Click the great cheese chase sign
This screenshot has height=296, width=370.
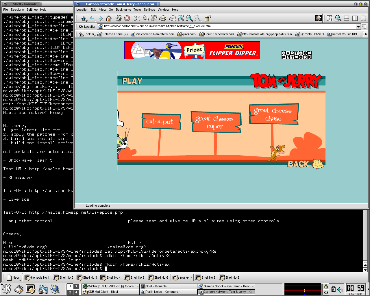273,114
